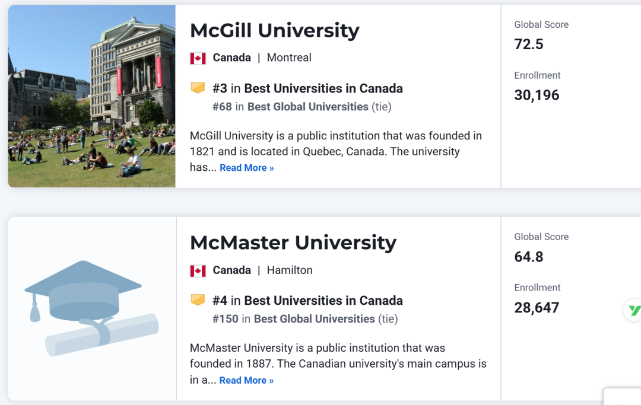641x405 pixels.
Task: Click the yellow ranking badge for McMaster
Action: 198,300
